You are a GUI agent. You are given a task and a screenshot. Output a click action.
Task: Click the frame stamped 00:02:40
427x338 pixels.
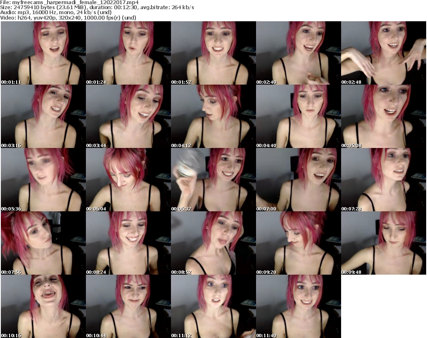click(x=298, y=53)
